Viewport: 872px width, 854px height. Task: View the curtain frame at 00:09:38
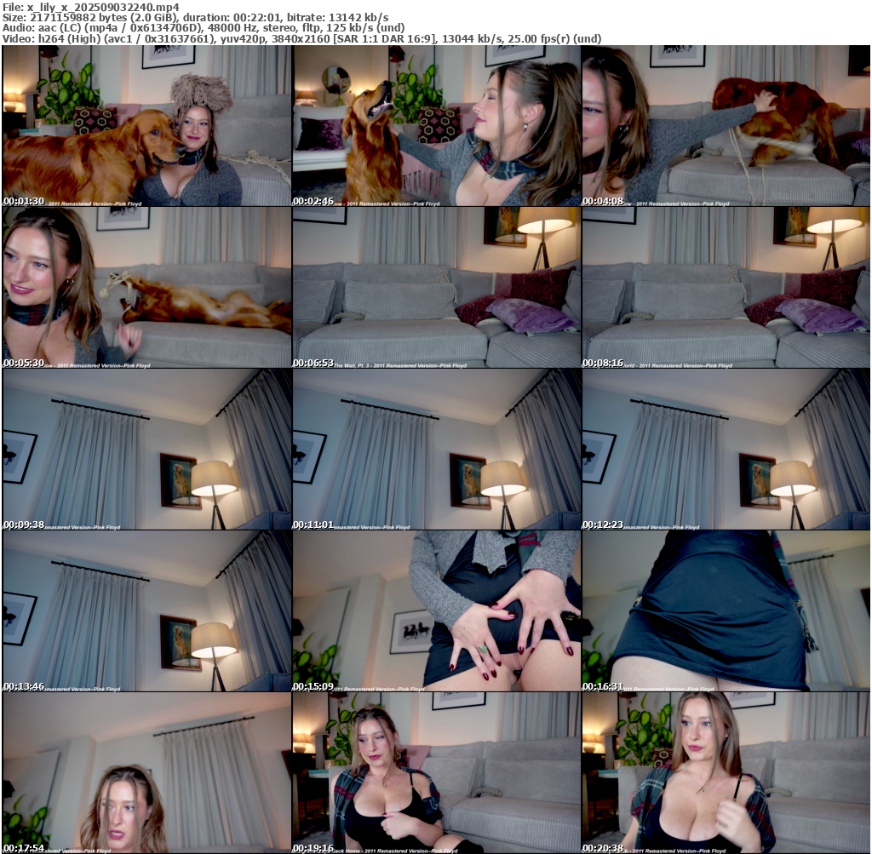(x=146, y=450)
